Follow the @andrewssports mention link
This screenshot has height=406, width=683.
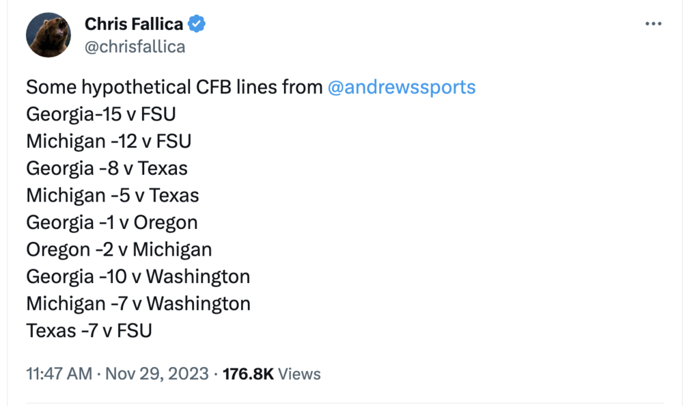pyautogui.click(x=402, y=87)
